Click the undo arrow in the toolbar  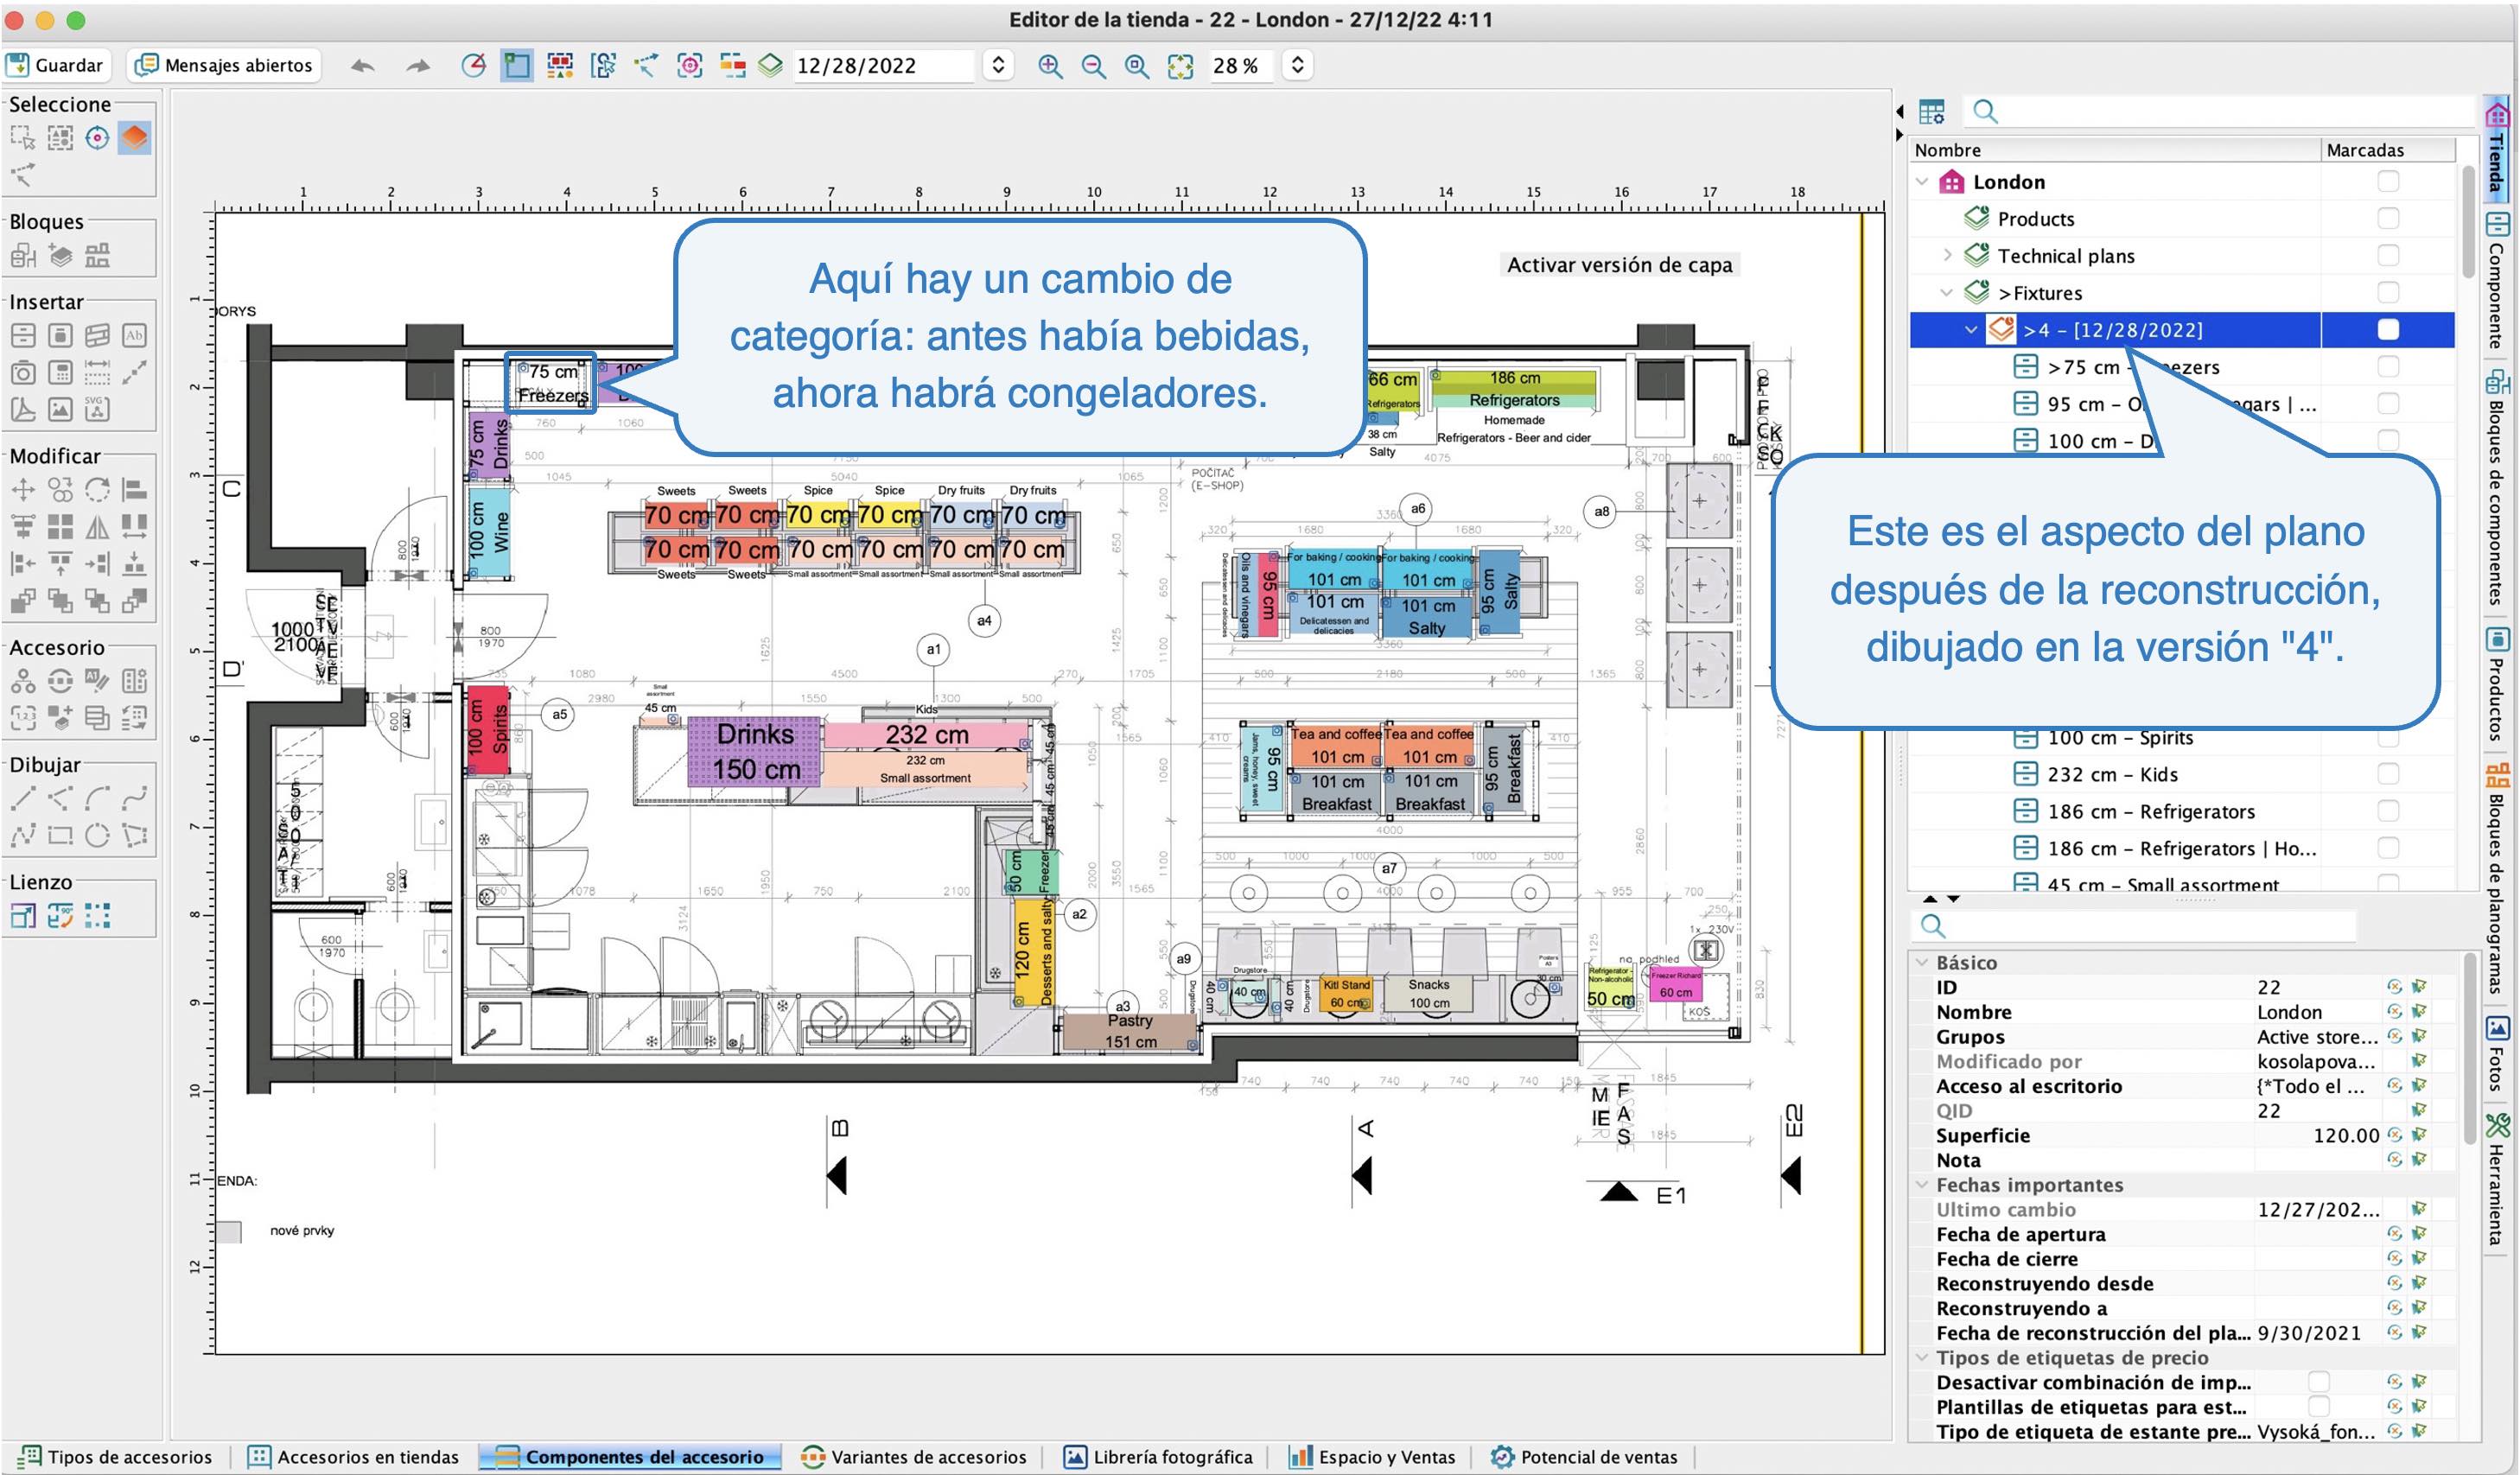(x=363, y=66)
